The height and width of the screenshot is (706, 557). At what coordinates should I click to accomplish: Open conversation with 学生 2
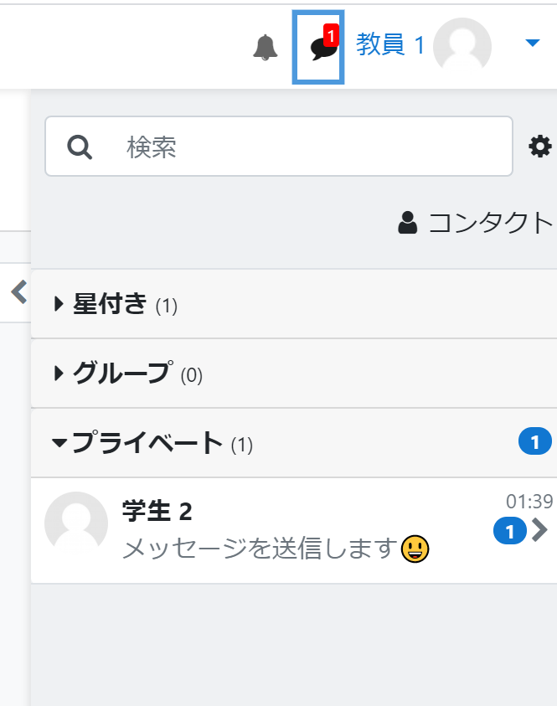(x=294, y=530)
